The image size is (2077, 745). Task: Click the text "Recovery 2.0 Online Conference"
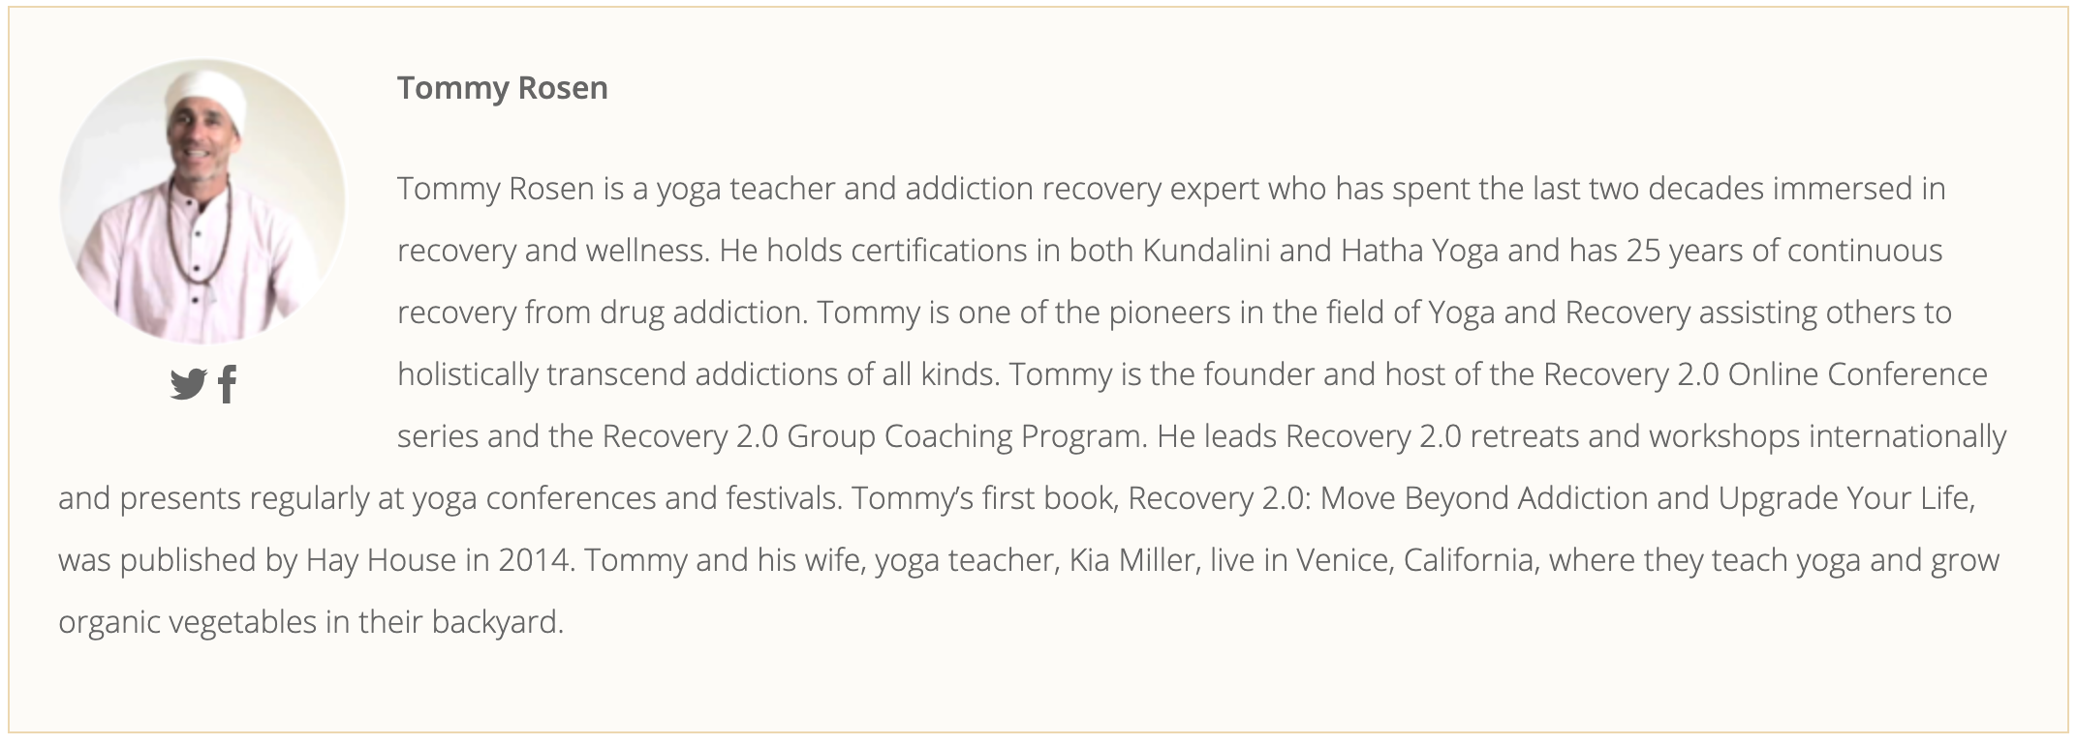[1765, 374]
